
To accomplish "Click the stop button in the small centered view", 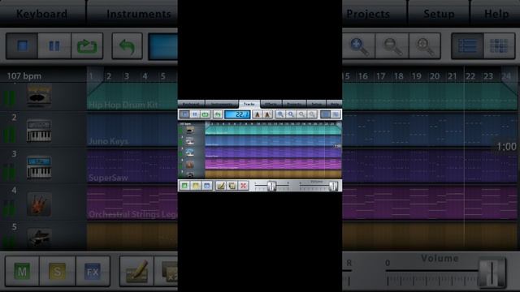I will tap(184, 114).
